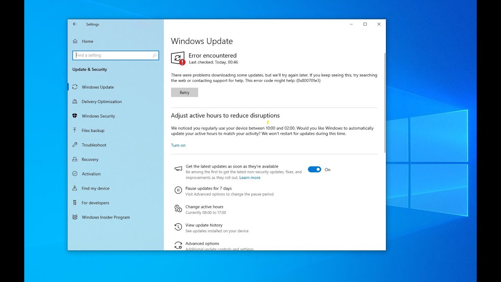Click the Files backup upload arrow icon

tap(75, 130)
